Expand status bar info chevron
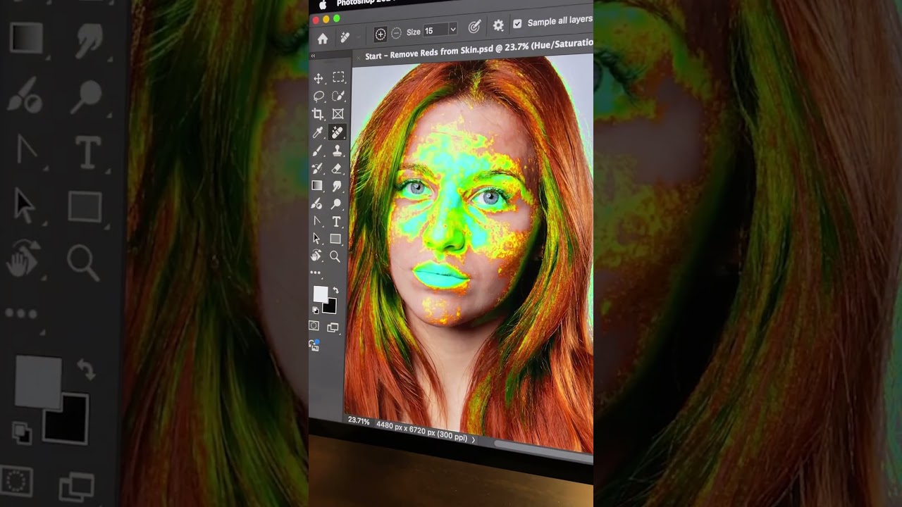This screenshot has height=507, width=902. tap(474, 440)
